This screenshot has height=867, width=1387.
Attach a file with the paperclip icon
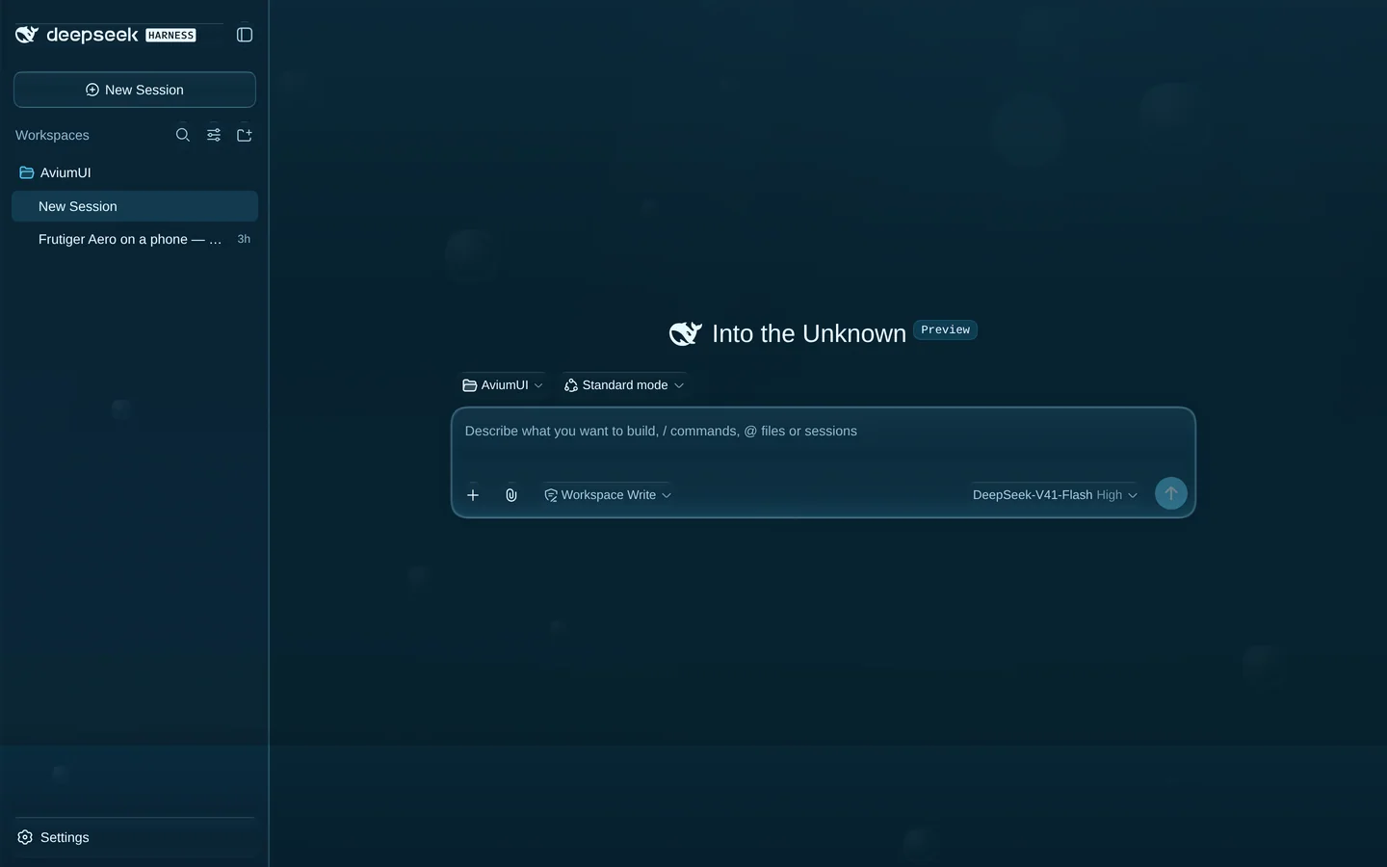point(511,495)
